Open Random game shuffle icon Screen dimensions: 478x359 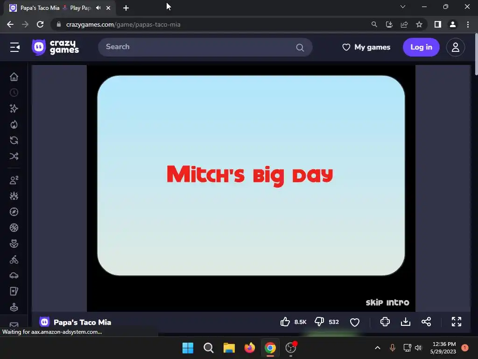[x=14, y=156]
